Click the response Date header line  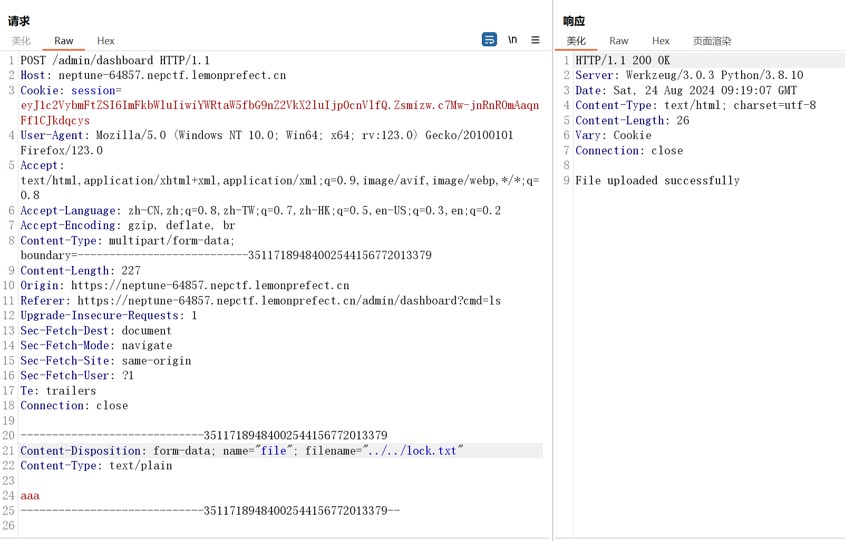tap(686, 91)
